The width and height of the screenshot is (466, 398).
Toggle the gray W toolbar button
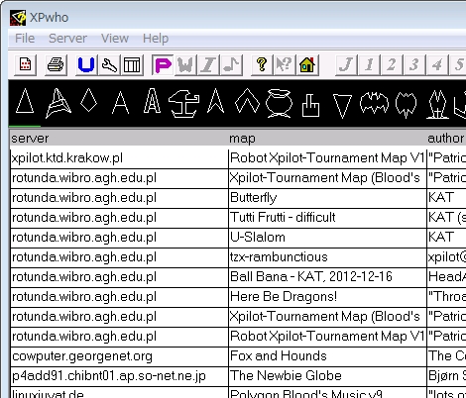185,64
